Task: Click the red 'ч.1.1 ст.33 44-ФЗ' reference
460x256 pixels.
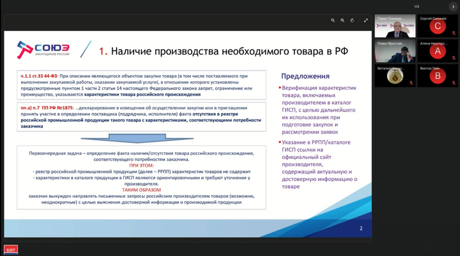Action: point(39,76)
